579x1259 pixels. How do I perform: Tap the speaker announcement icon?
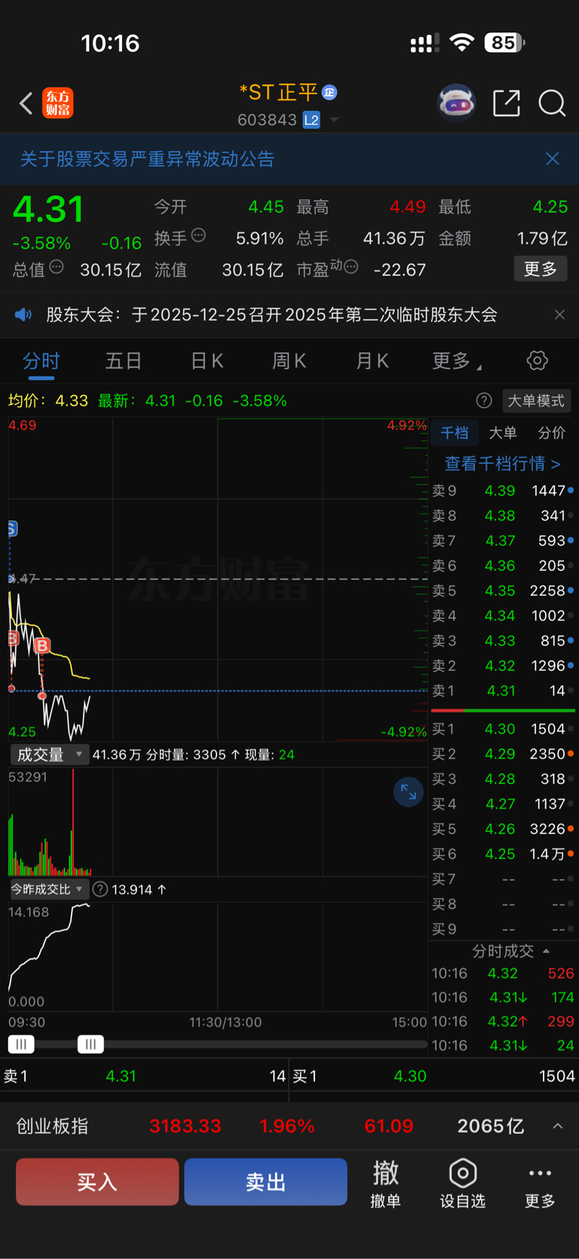pyautogui.click(x=23, y=315)
